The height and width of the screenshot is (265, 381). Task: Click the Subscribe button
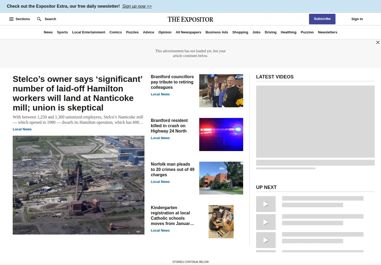[322, 19]
